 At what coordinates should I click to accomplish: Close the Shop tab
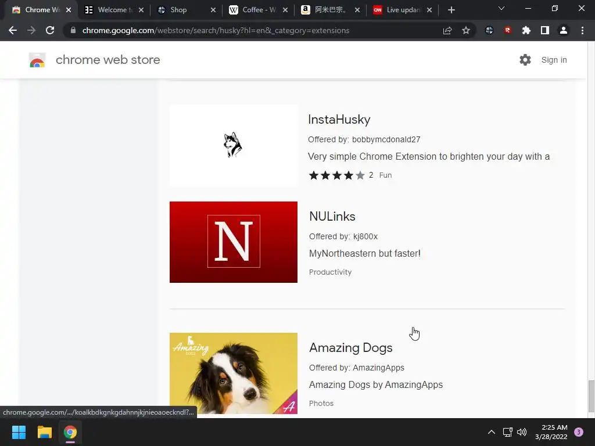point(213,10)
